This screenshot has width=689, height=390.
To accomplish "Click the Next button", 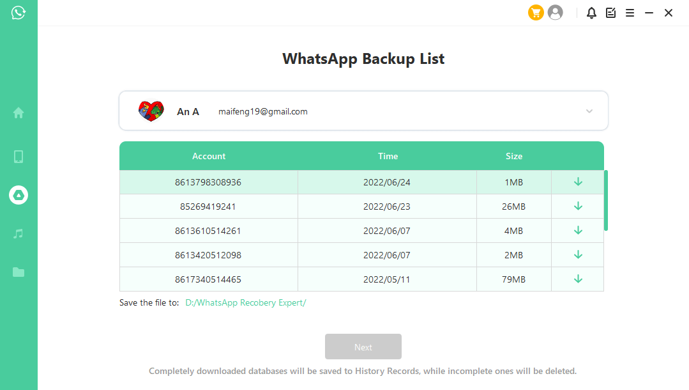I will click(x=363, y=347).
